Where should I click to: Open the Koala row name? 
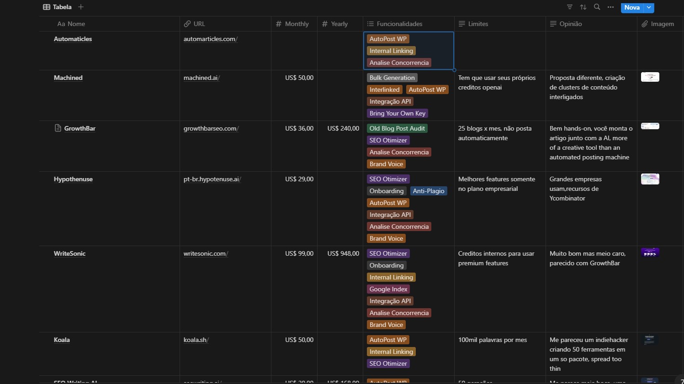tap(62, 340)
